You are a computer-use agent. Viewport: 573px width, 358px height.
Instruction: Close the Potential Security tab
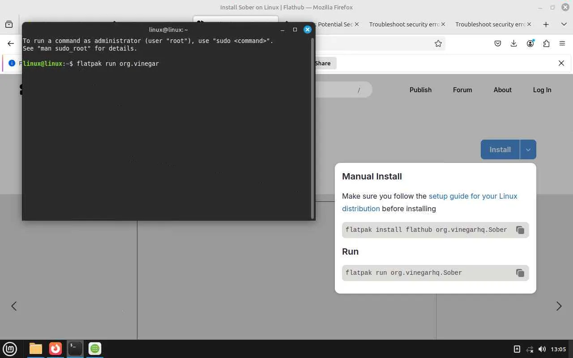(357, 24)
